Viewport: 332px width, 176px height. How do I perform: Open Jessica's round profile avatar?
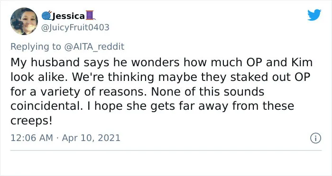click(24, 21)
